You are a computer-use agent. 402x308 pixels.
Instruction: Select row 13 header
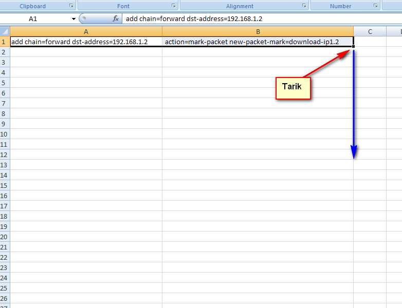(x=5, y=165)
